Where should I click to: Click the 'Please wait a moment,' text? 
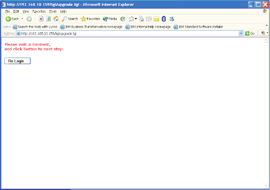tap(28, 44)
